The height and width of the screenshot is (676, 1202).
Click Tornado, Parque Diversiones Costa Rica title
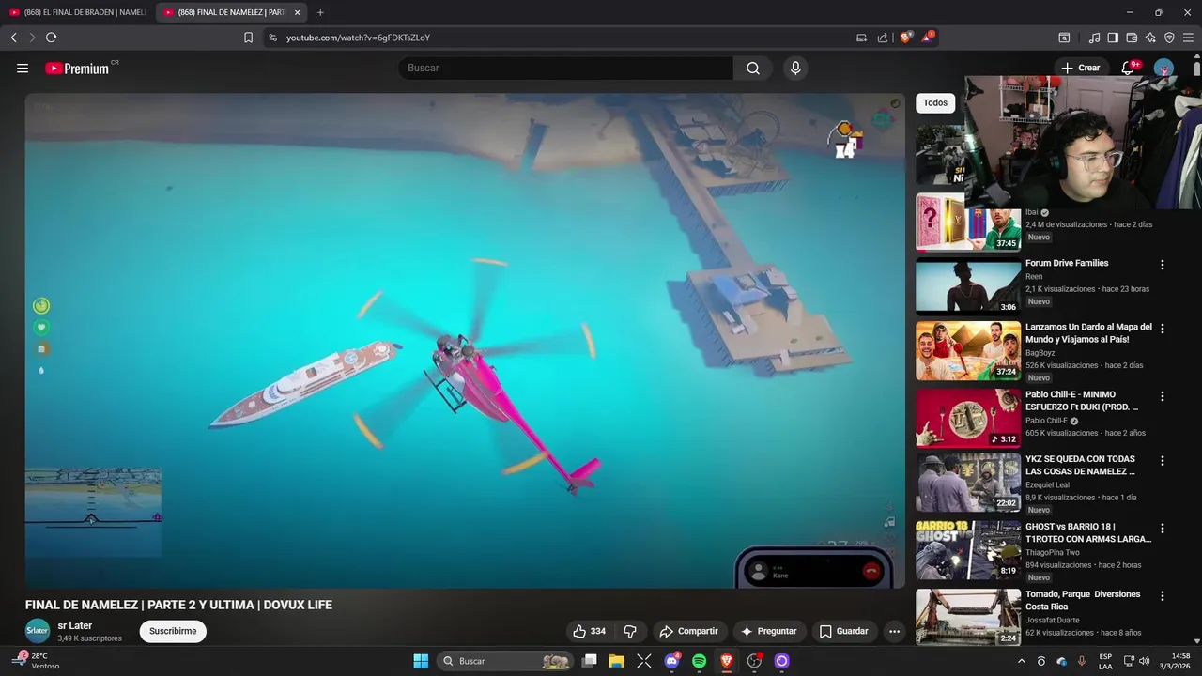coord(1083,600)
